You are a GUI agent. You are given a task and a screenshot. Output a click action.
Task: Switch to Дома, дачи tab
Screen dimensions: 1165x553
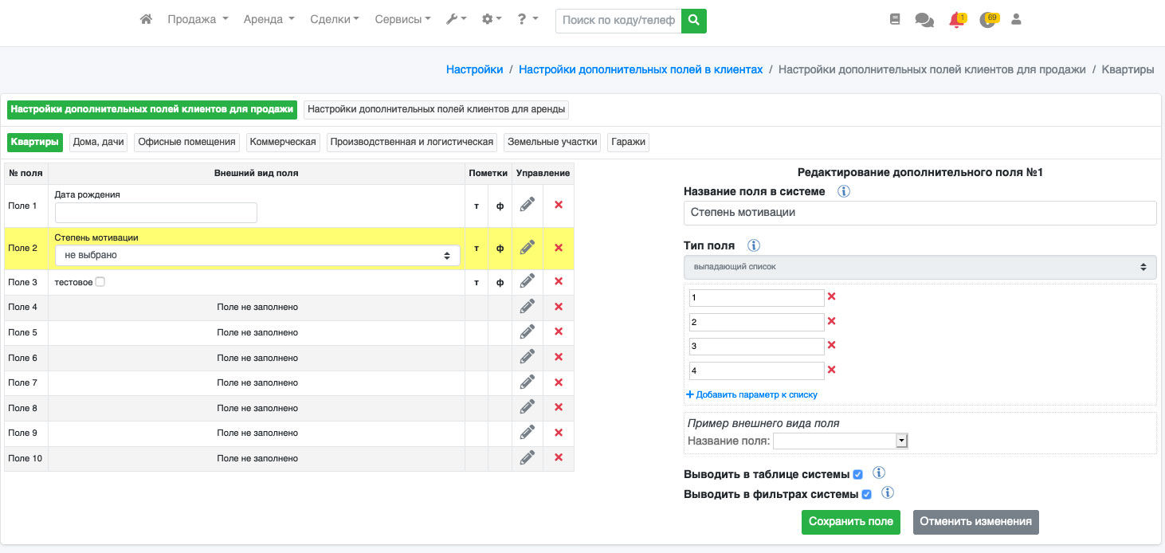click(99, 143)
